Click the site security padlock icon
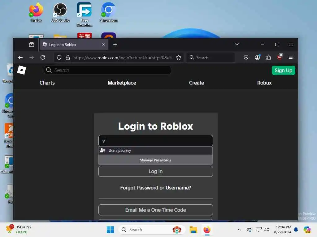 [x=68, y=58]
